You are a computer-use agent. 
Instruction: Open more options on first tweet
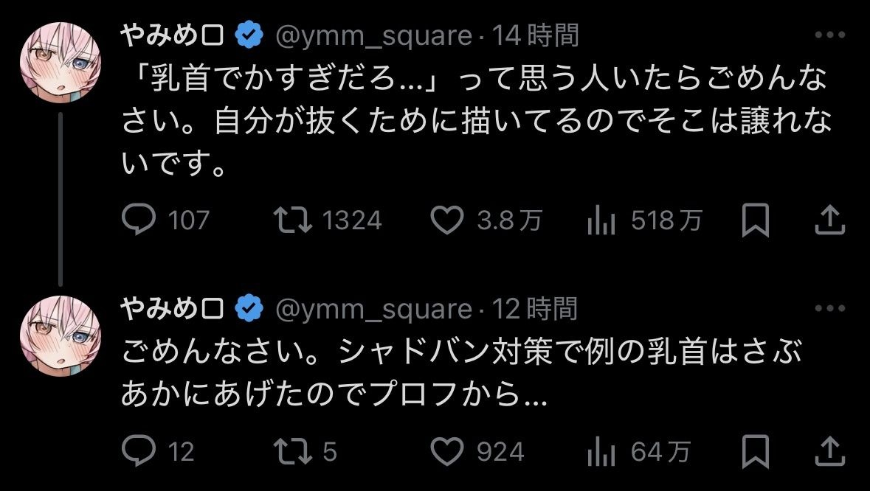click(829, 35)
